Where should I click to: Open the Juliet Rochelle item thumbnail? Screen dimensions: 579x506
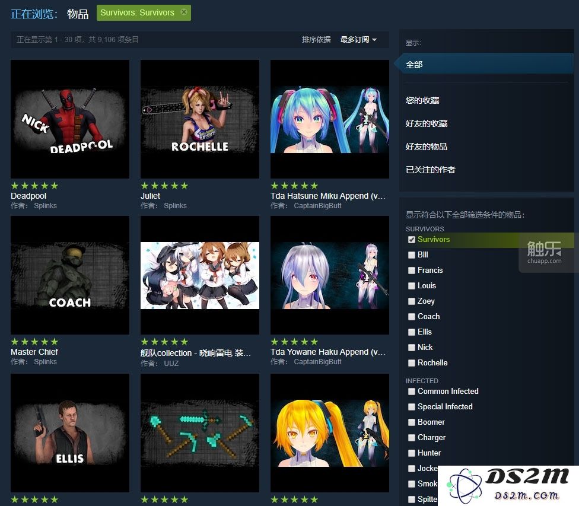(x=200, y=119)
